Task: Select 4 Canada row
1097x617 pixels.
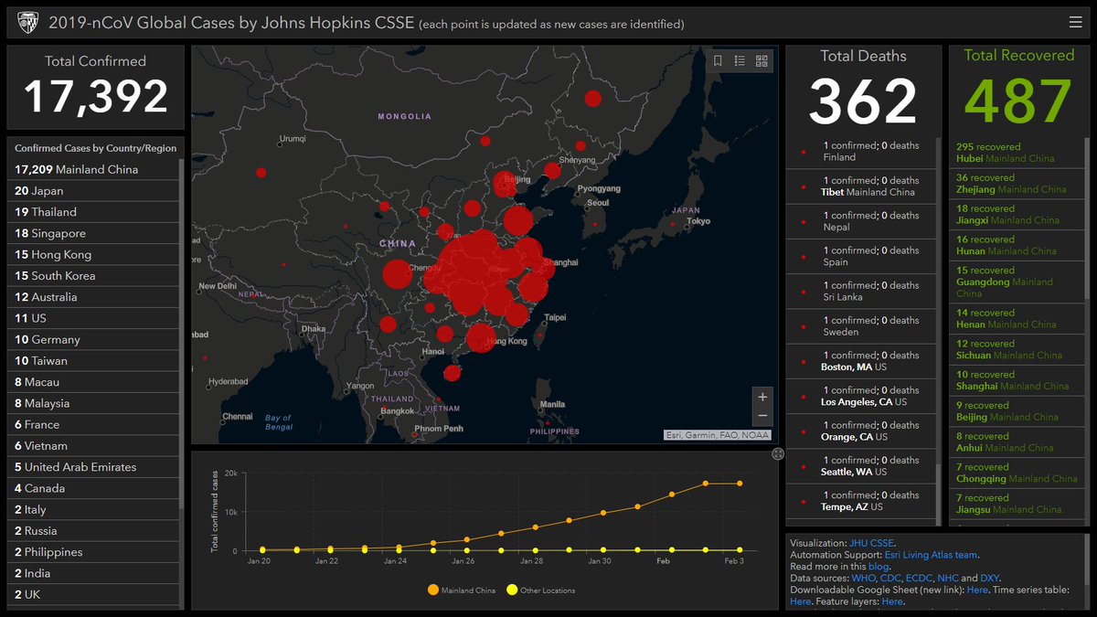Action: click(94, 488)
